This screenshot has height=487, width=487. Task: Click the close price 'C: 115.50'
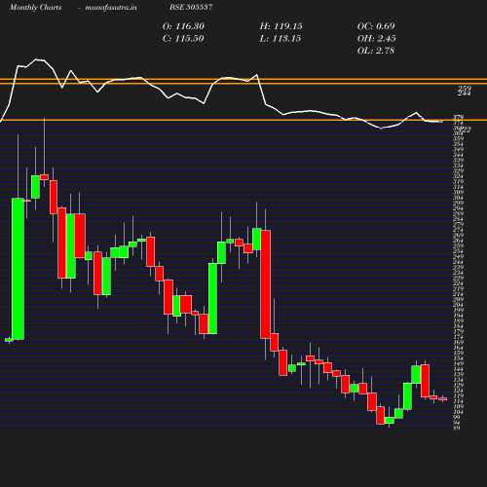pyautogui.click(x=183, y=38)
